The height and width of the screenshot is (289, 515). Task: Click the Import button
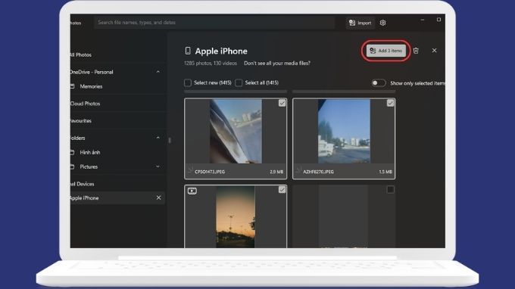[x=360, y=23]
